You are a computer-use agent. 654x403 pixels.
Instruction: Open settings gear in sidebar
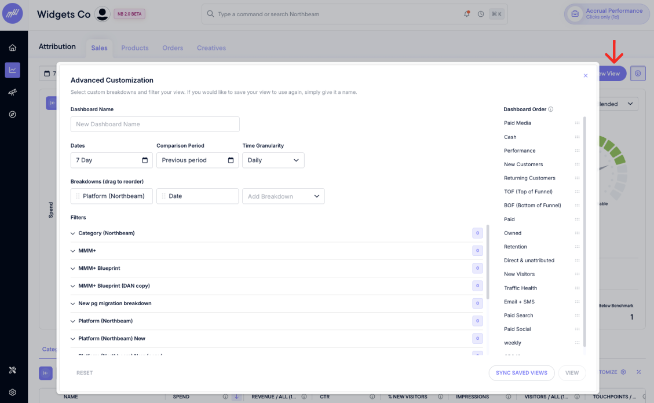pyautogui.click(x=13, y=392)
